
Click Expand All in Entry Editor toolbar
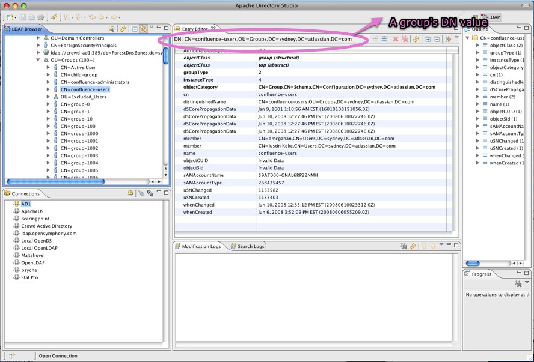tap(428, 39)
